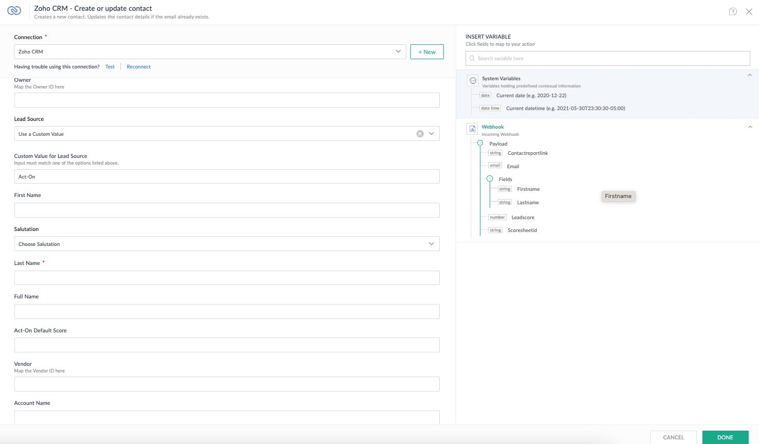Focus the Search variable here field
The width and height of the screenshot is (759, 444).
608,58
